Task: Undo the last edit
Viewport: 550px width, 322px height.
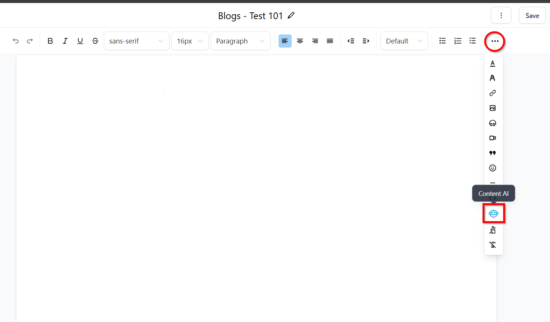Action: (x=15, y=41)
